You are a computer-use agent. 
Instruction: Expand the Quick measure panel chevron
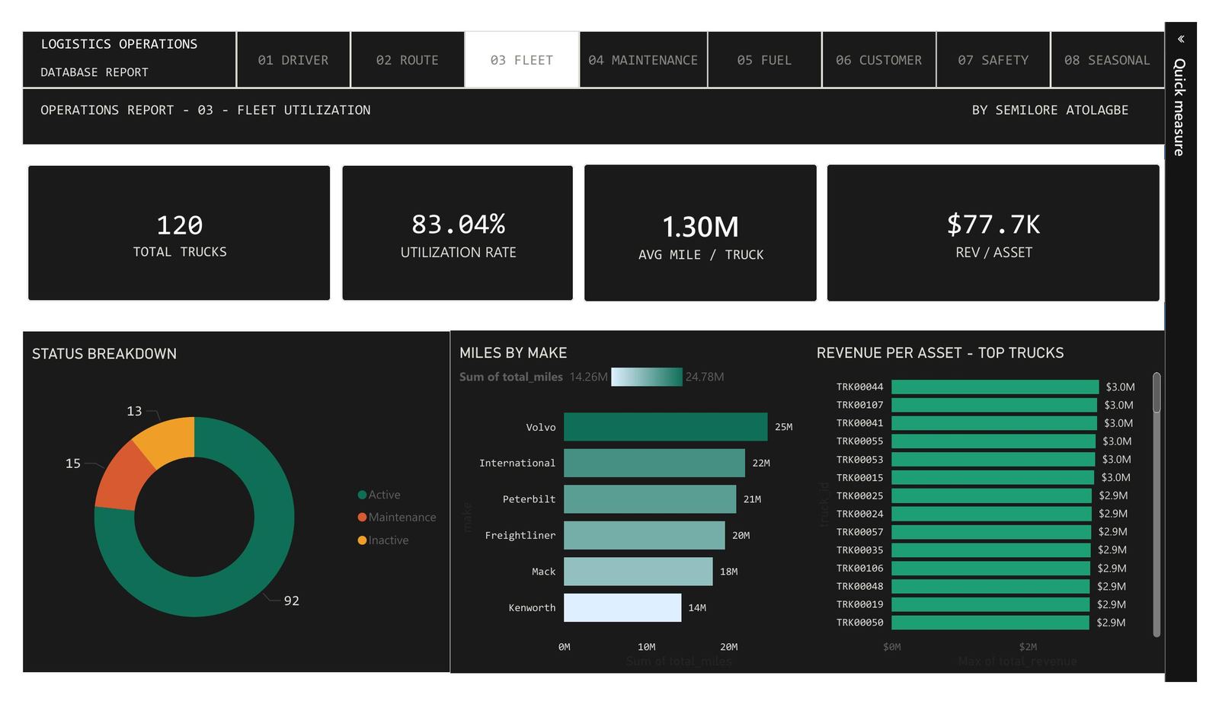(1181, 39)
